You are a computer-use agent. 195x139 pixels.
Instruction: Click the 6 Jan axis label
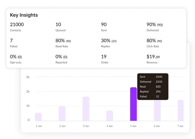click(x=157, y=126)
